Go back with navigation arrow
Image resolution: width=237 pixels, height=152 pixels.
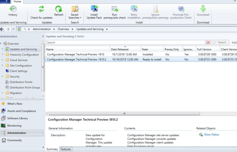coord(2,29)
